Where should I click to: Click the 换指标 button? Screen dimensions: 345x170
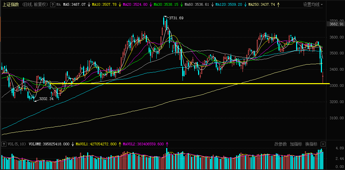311,144
